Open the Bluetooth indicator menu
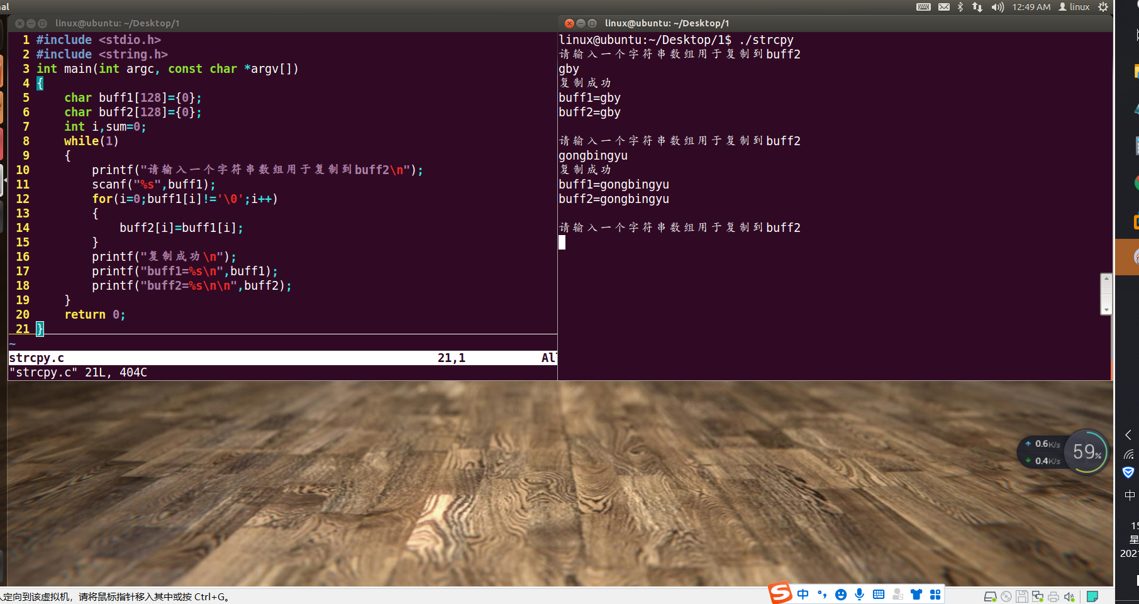Viewport: 1139px width, 604px height. [x=960, y=7]
